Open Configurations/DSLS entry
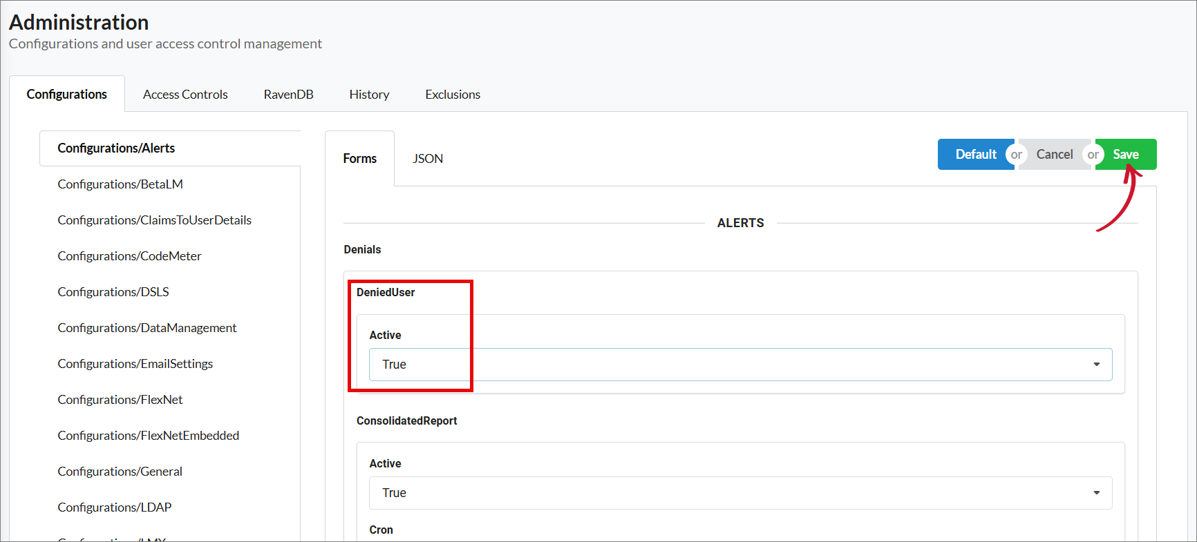 (113, 292)
